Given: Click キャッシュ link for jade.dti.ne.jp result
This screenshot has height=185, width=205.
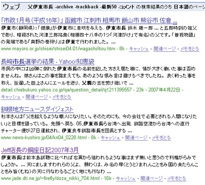Looking at the screenshot, I should (x=126, y=178).
